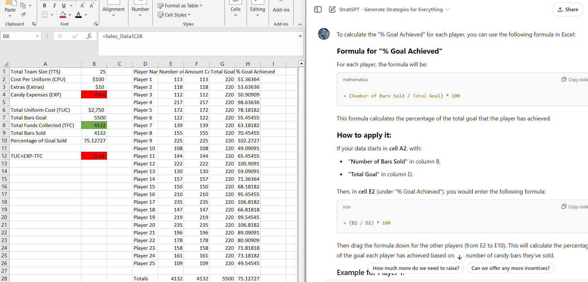Image resolution: width=588 pixels, height=282 pixels.
Task: Select column H header
Action: point(248,64)
